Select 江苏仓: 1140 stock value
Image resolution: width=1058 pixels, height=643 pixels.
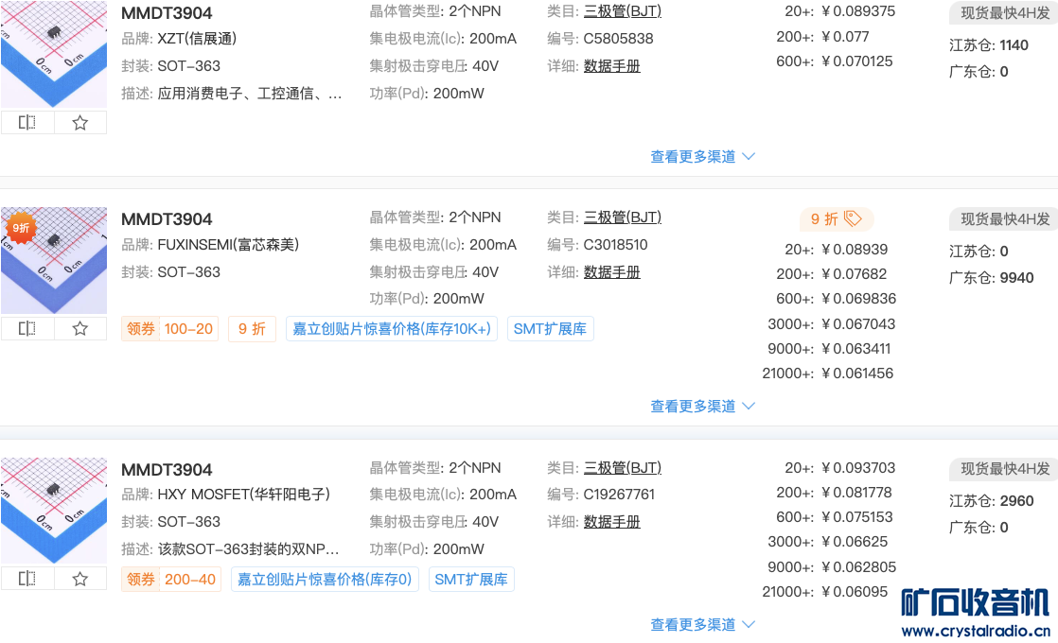1014,45
